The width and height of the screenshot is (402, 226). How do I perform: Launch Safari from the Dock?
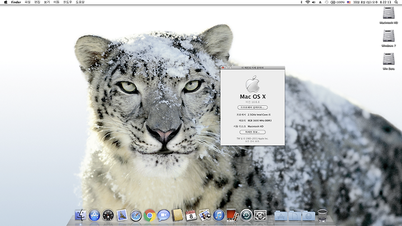click(x=136, y=215)
